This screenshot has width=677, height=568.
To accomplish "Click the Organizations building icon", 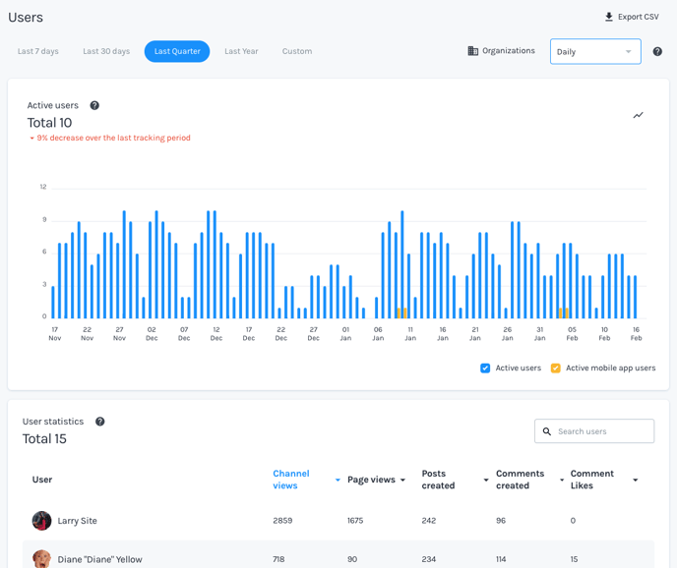I will 473,51.
